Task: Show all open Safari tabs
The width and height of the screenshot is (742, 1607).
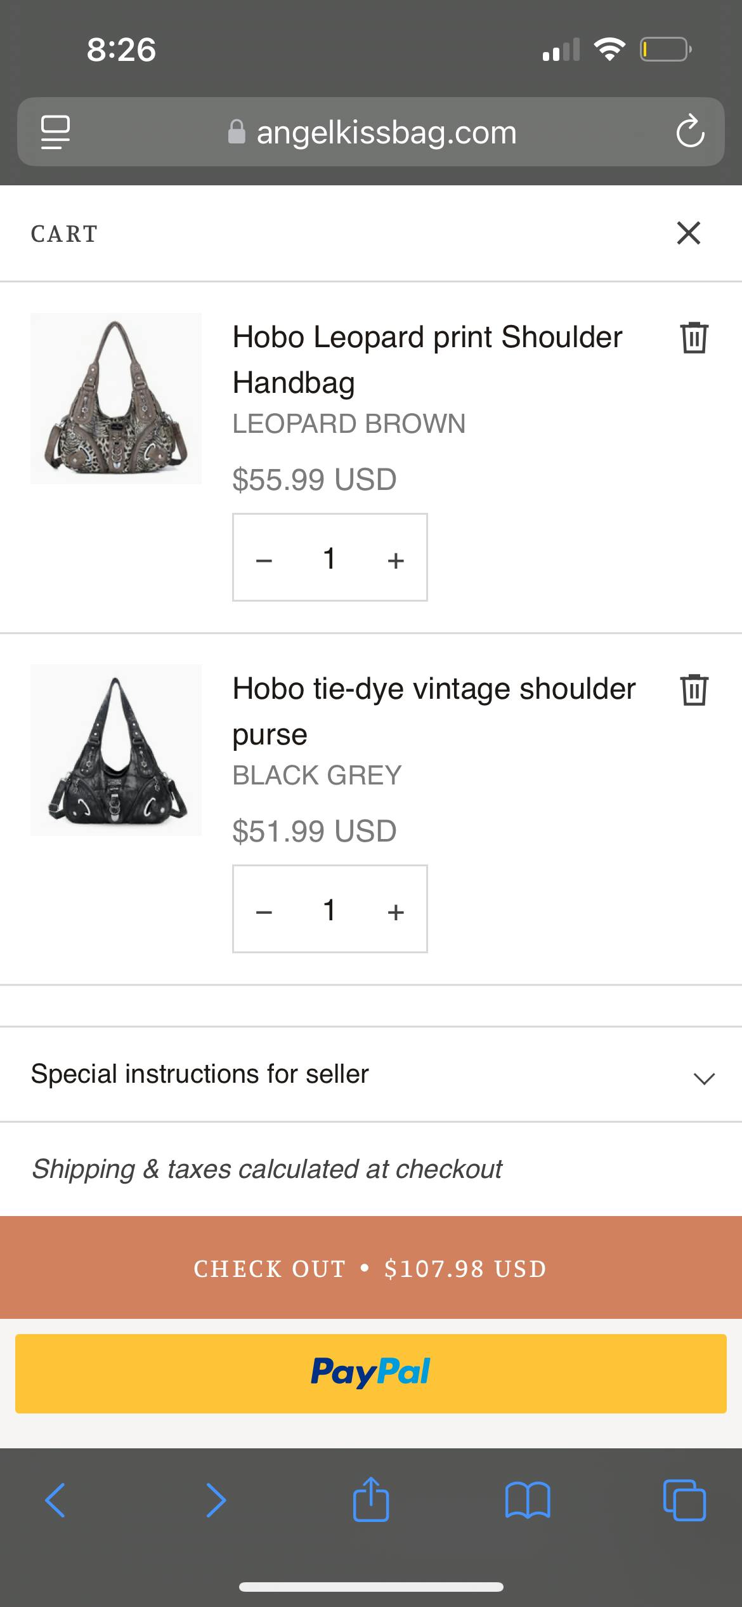Action: (x=684, y=1500)
